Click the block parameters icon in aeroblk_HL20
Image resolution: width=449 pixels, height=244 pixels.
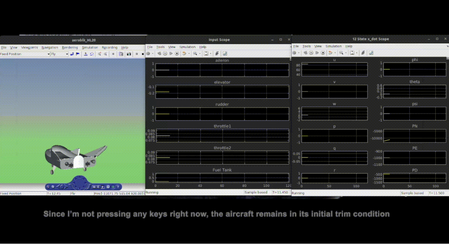coord(121,54)
